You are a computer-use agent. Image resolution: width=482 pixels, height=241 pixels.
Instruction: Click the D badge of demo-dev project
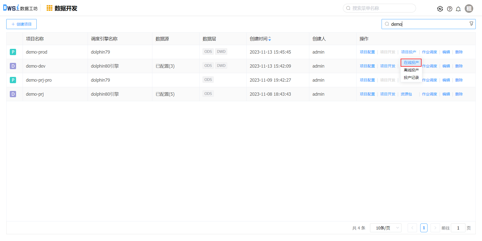(13, 66)
